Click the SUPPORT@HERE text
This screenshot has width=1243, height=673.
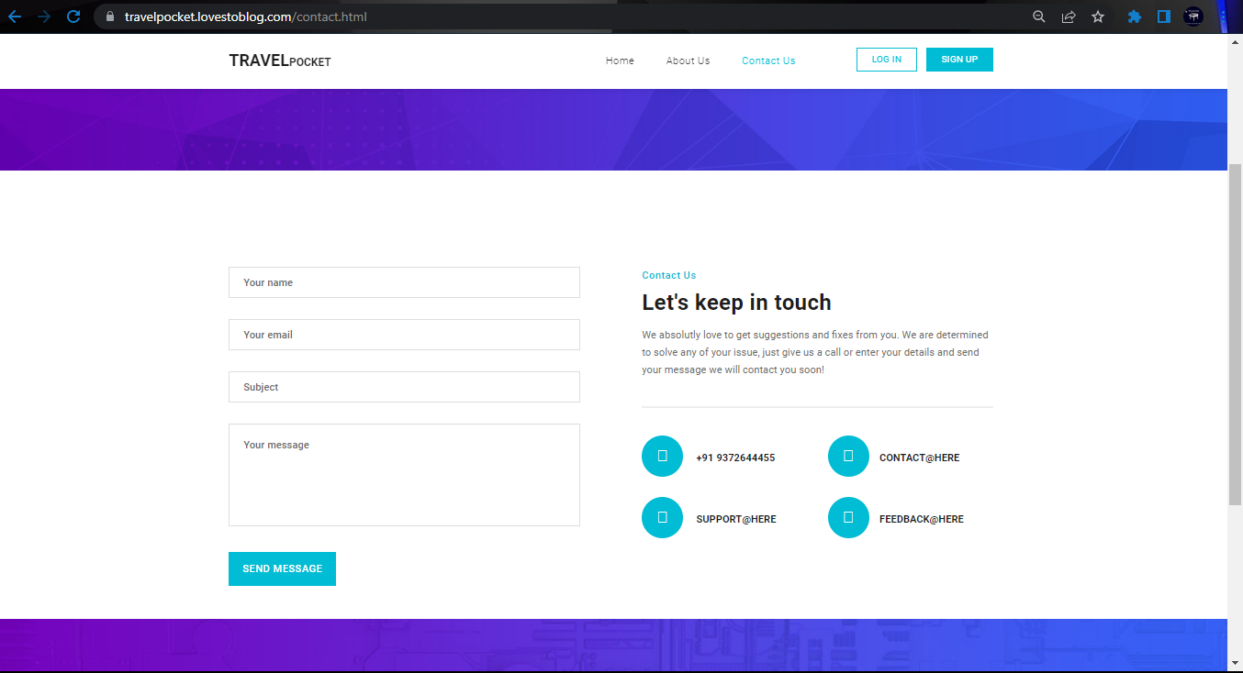[x=736, y=519]
